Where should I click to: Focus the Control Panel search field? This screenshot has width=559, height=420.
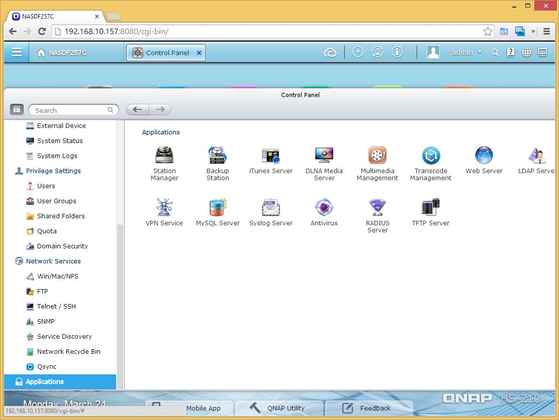[x=73, y=110]
